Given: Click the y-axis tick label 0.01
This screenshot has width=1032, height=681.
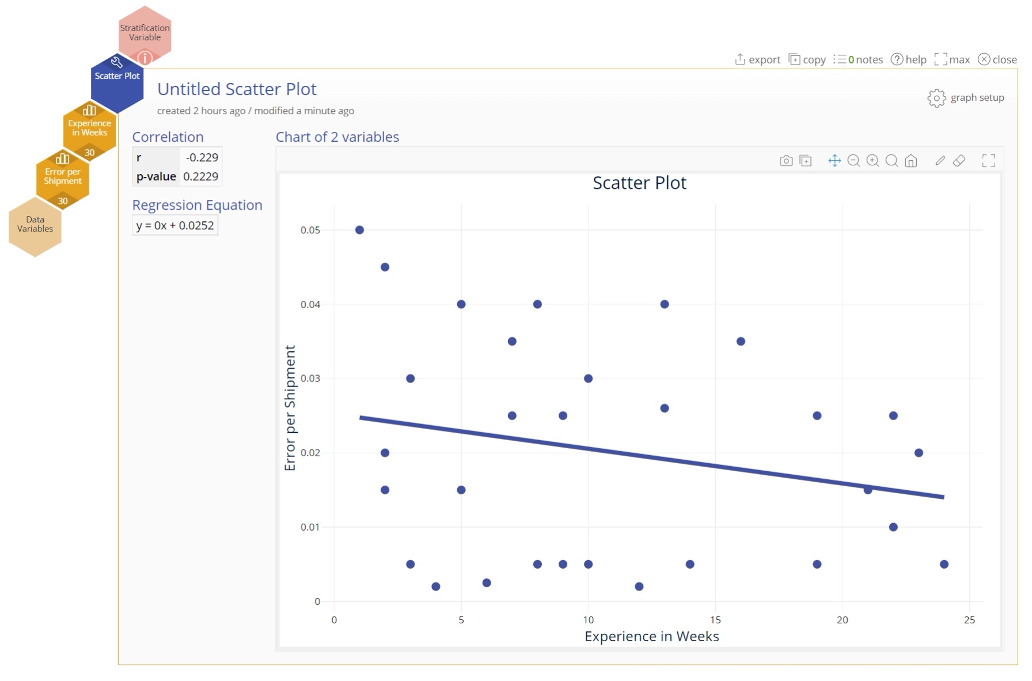Looking at the screenshot, I should pos(310,527).
